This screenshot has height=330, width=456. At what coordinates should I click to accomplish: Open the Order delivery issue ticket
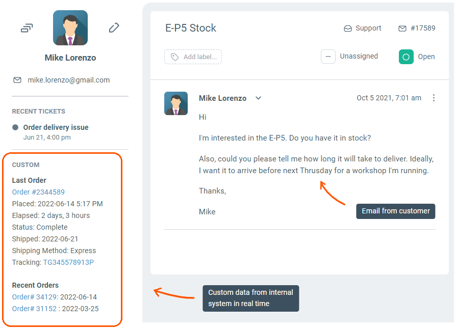[x=56, y=127]
